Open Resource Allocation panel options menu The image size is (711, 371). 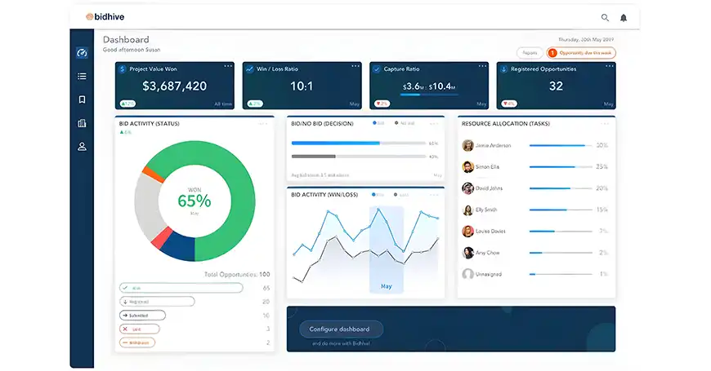click(603, 124)
